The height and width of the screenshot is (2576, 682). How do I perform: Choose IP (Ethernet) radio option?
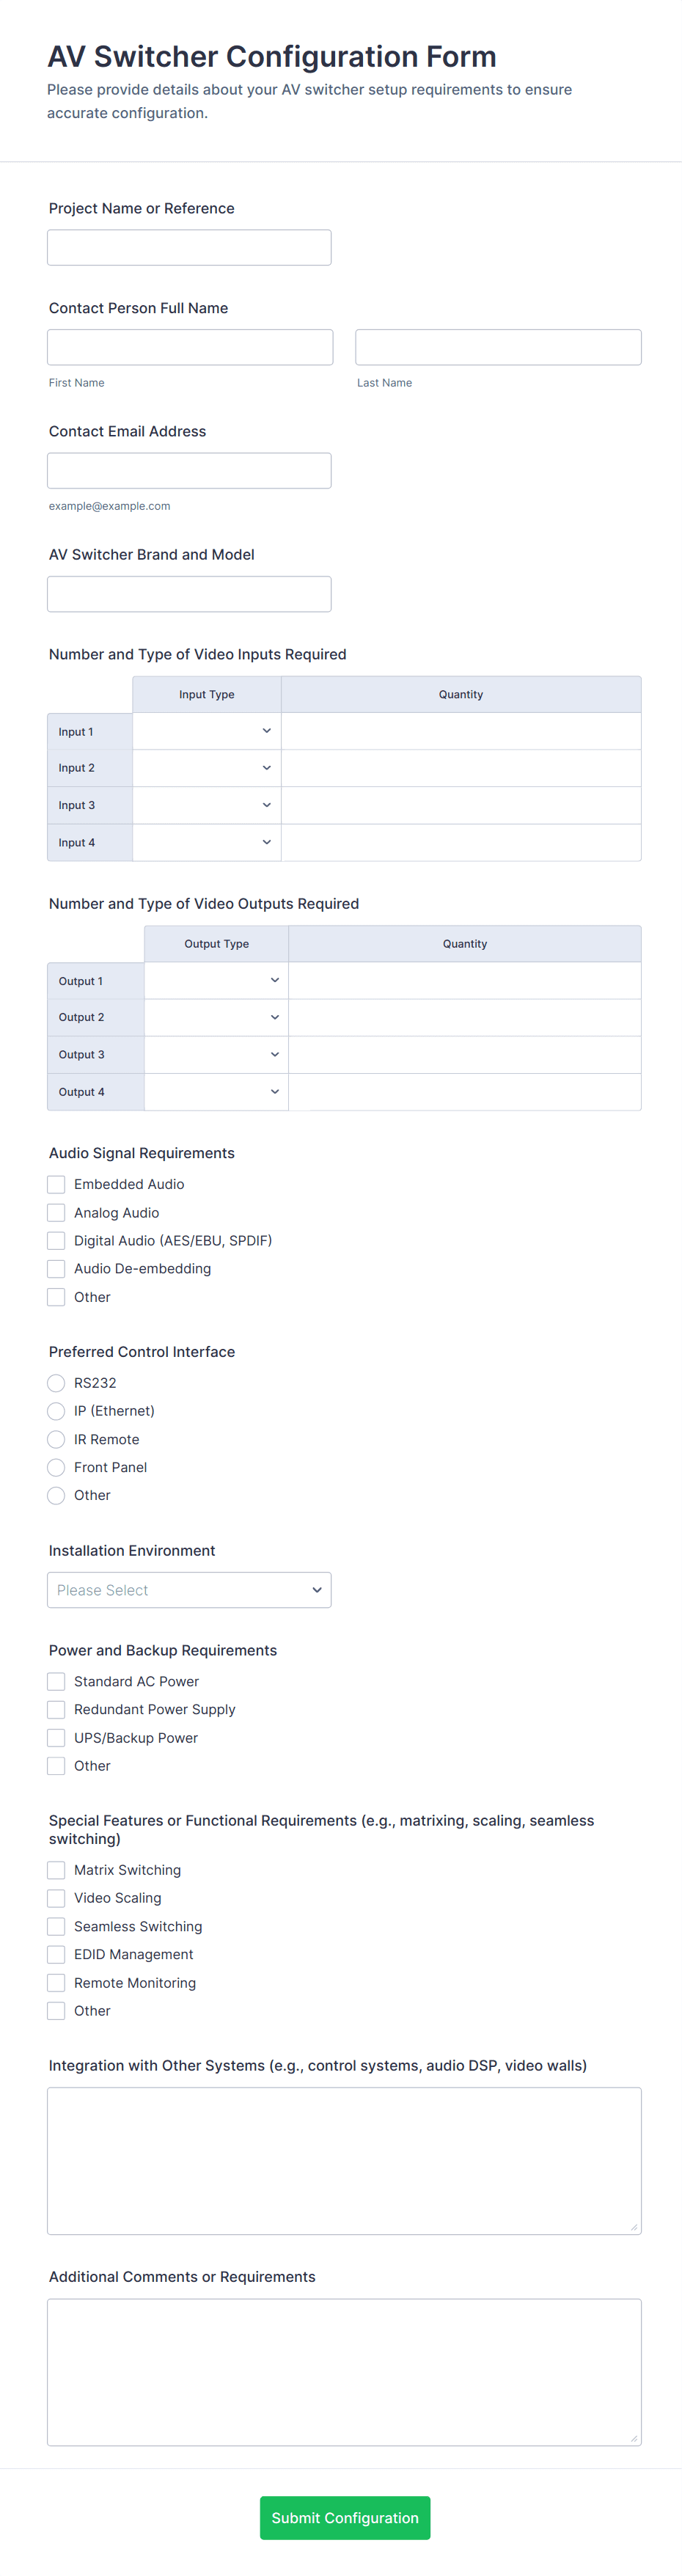click(x=56, y=1411)
